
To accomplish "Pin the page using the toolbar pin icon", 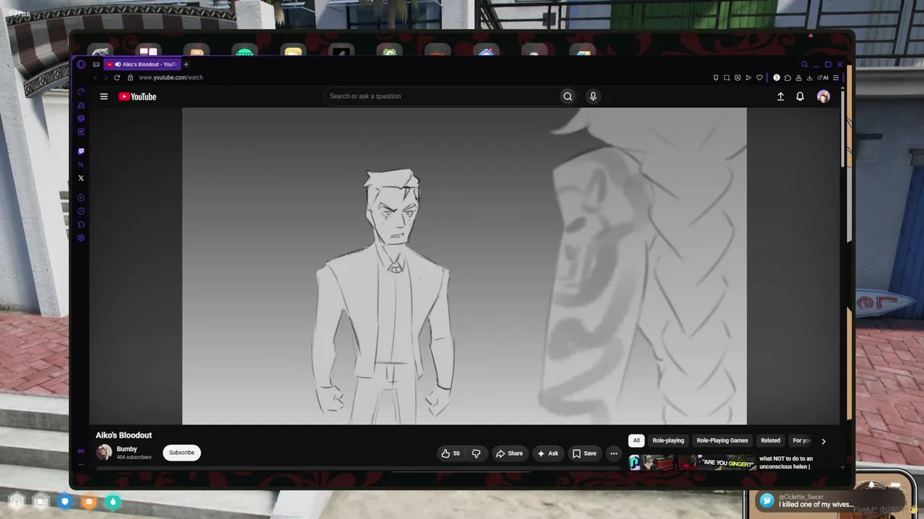I will pos(715,78).
